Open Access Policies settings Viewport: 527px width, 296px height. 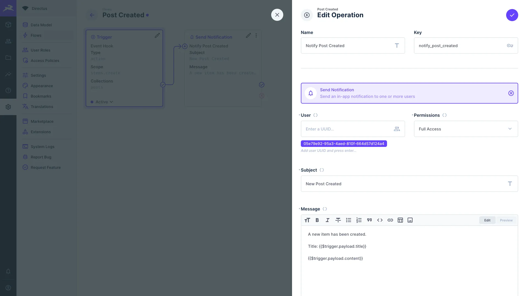[47, 61]
